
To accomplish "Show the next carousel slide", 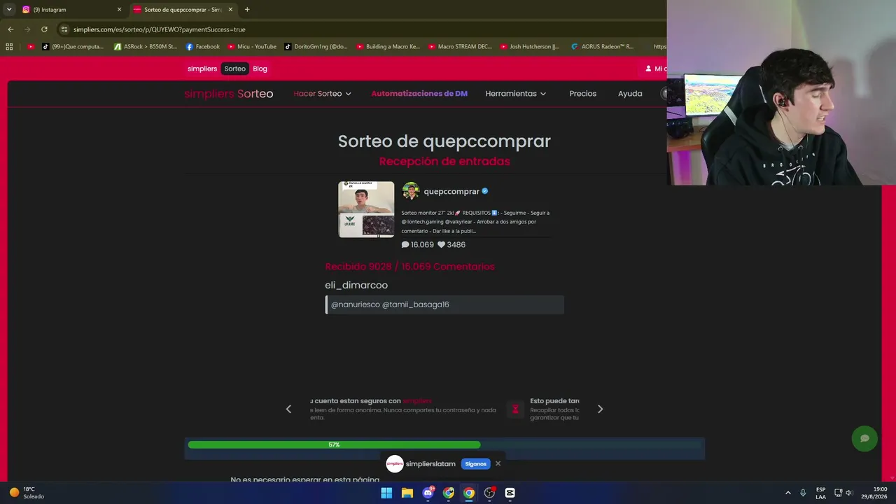I will (600, 409).
